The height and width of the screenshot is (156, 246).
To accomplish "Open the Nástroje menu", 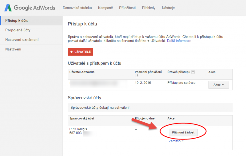I will click(x=168, y=8).
